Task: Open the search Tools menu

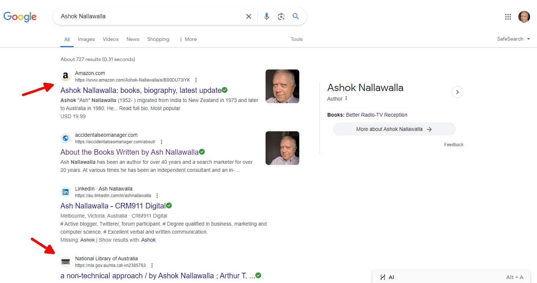Action: point(297,39)
